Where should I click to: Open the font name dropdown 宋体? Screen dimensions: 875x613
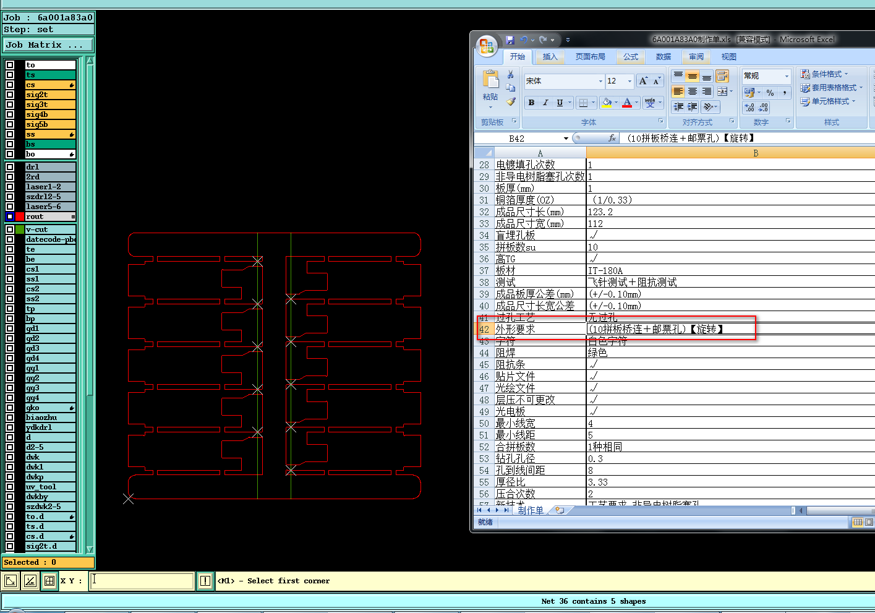pos(600,81)
